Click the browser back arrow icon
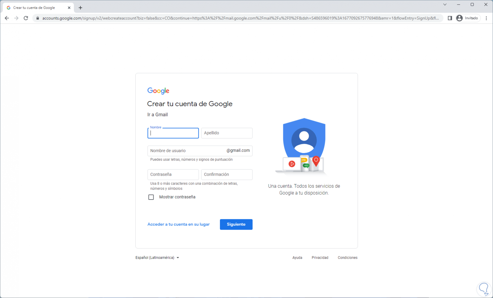Image resolution: width=493 pixels, height=298 pixels. tap(7, 18)
